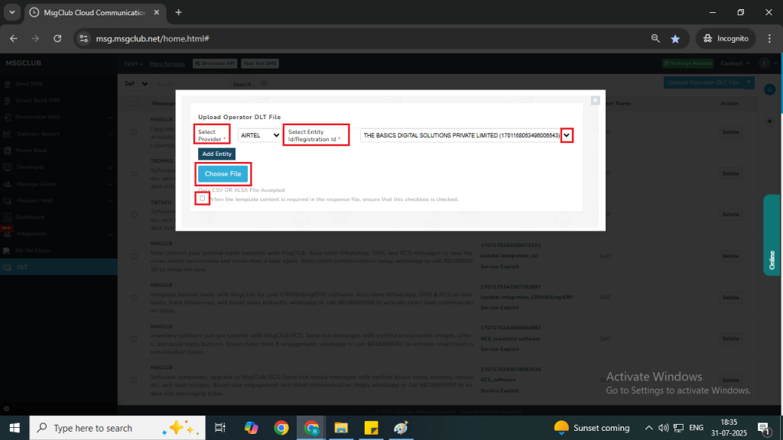Click the More Services link
The width and height of the screenshot is (783, 440).
click(167, 64)
